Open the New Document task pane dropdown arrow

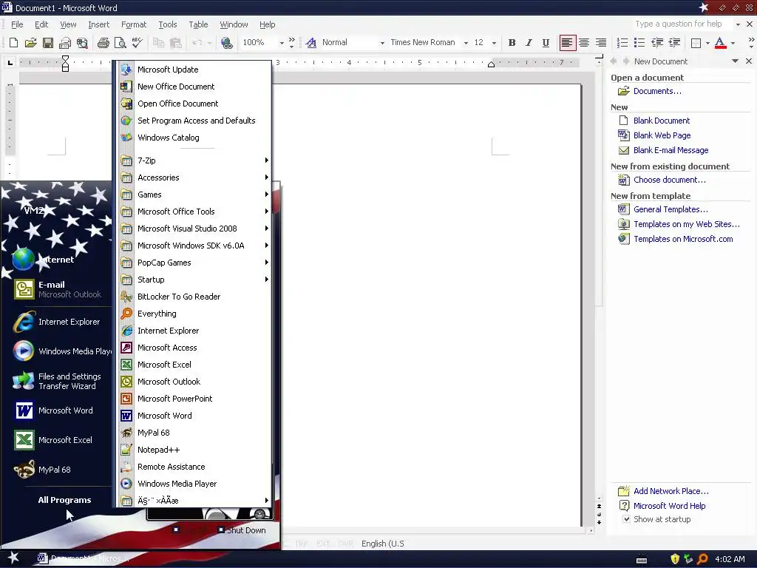click(735, 61)
